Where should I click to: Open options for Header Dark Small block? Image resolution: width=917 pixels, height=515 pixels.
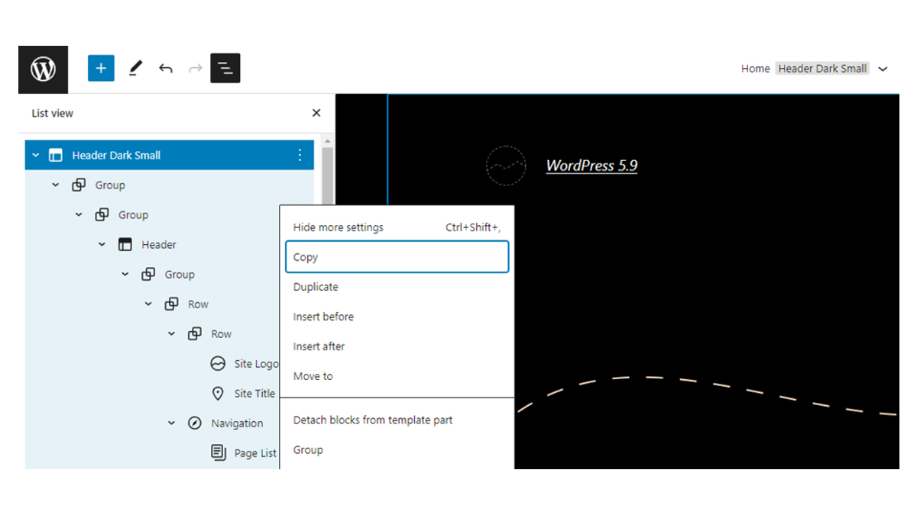[x=300, y=155]
